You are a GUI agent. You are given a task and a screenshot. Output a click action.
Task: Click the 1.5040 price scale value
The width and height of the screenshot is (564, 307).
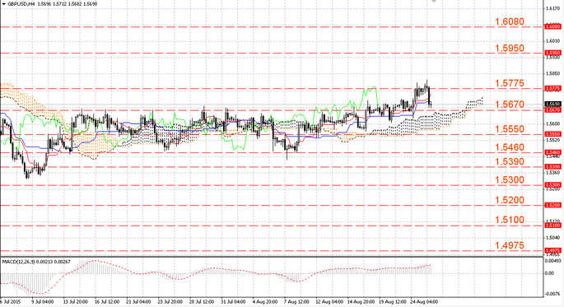click(552, 238)
